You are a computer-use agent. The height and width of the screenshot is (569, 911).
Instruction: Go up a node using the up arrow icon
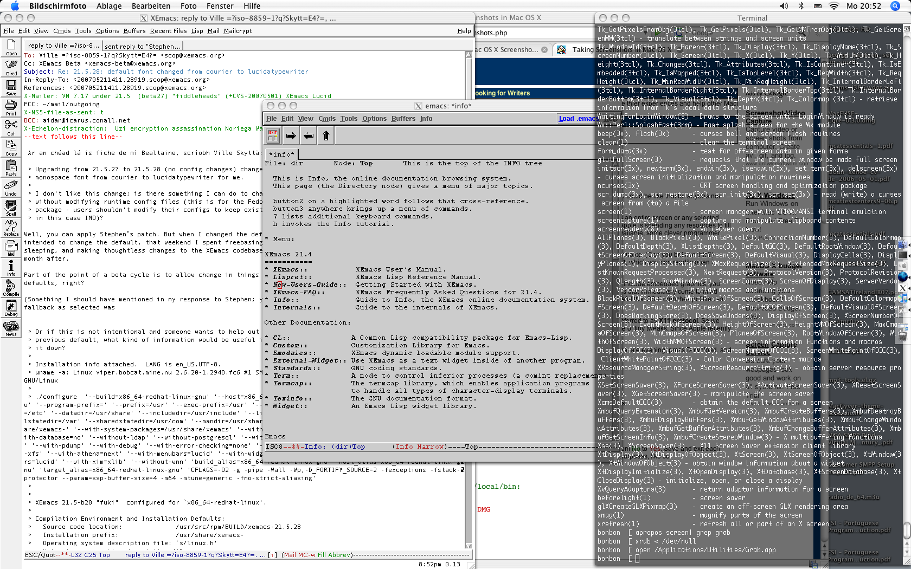coord(326,135)
